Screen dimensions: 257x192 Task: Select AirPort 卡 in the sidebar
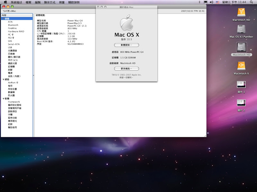[13, 83]
